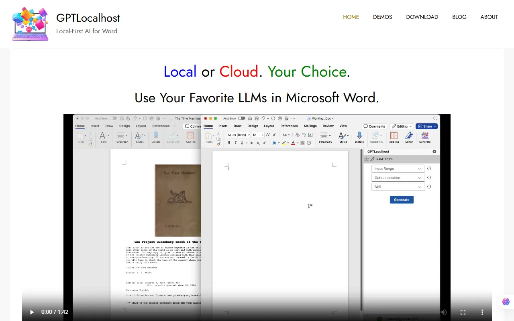Close the GPTLocalhost task pane

point(434,152)
